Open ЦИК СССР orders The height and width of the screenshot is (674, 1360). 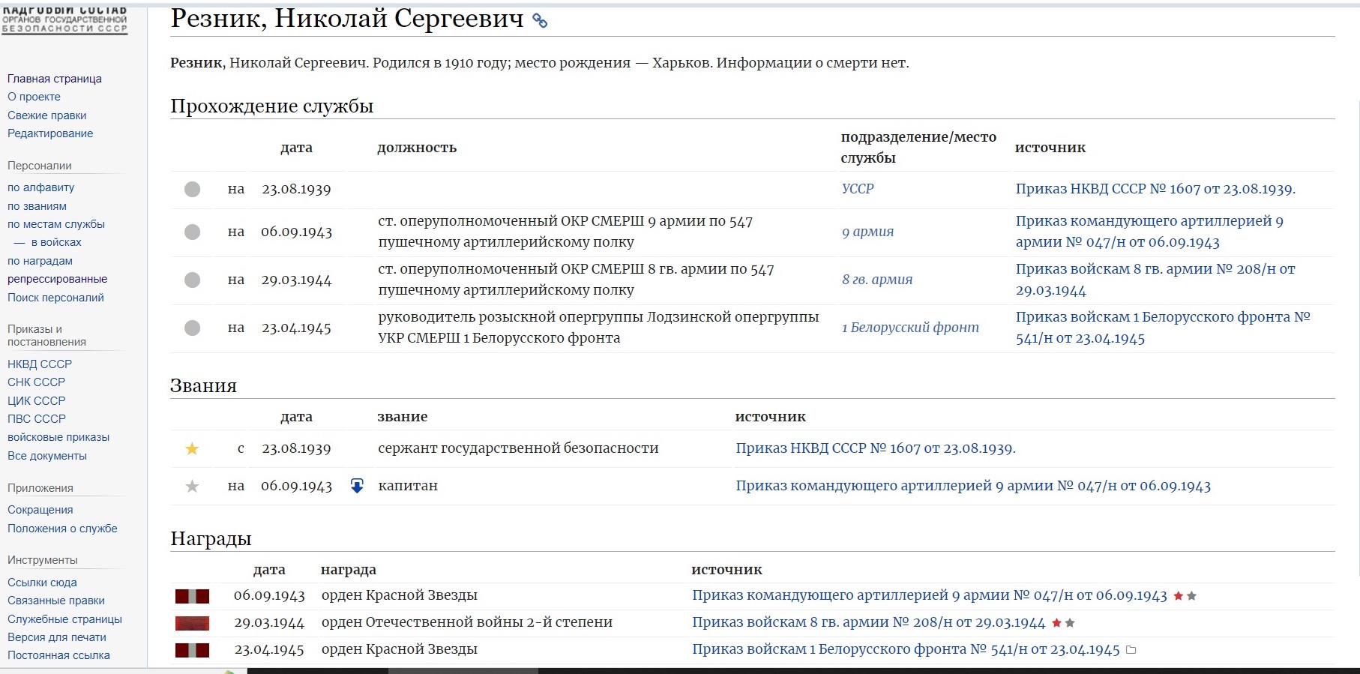tap(36, 401)
